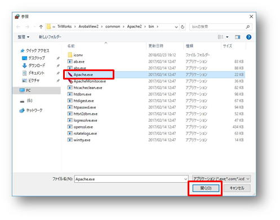Select logresolve.exe file

tap(85, 120)
